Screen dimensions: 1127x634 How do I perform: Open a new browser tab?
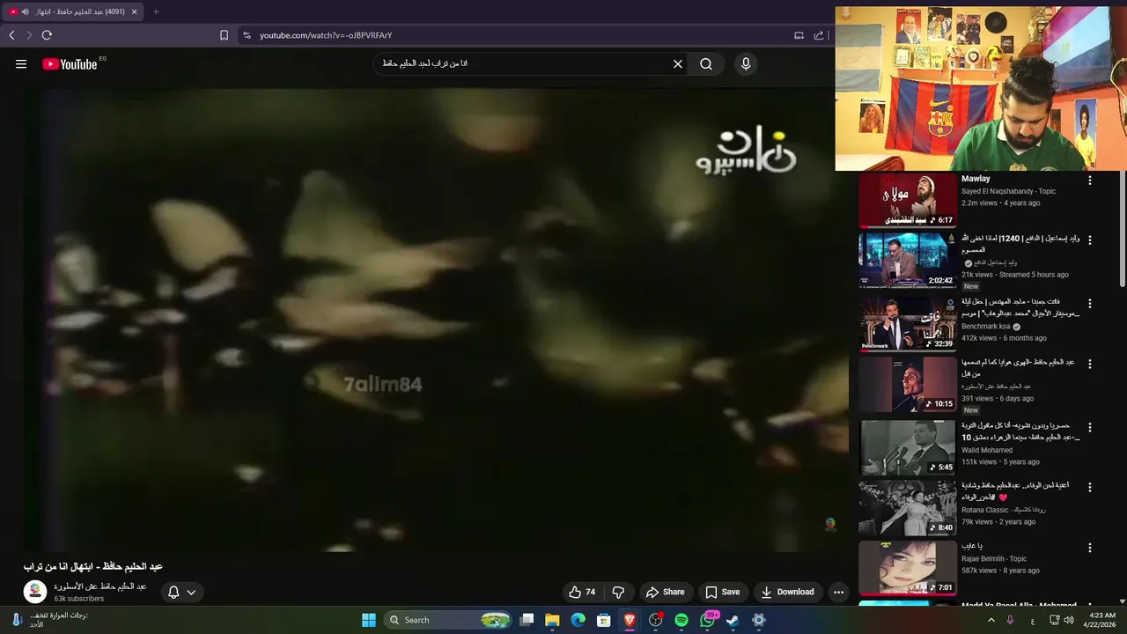(x=156, y=11)
